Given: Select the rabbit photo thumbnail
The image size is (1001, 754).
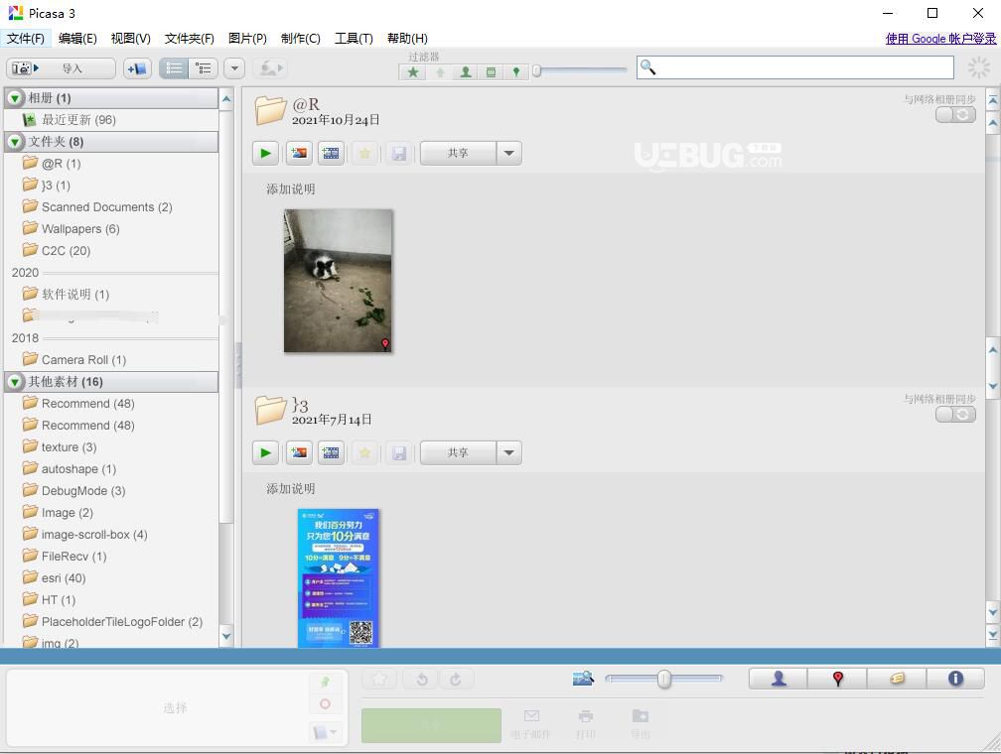Looking at the screenshot, I should pos(339,281).
